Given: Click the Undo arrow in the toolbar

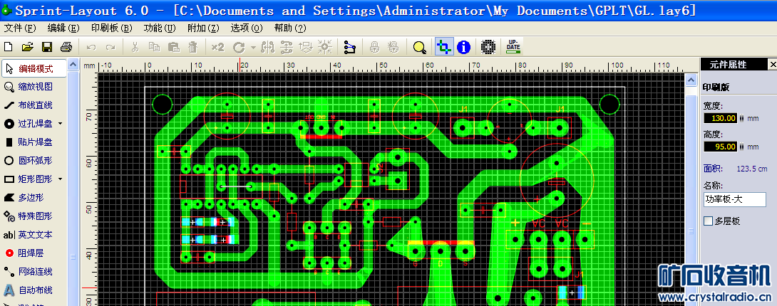Looking at the screenshot, I should (x=91, y=48).
